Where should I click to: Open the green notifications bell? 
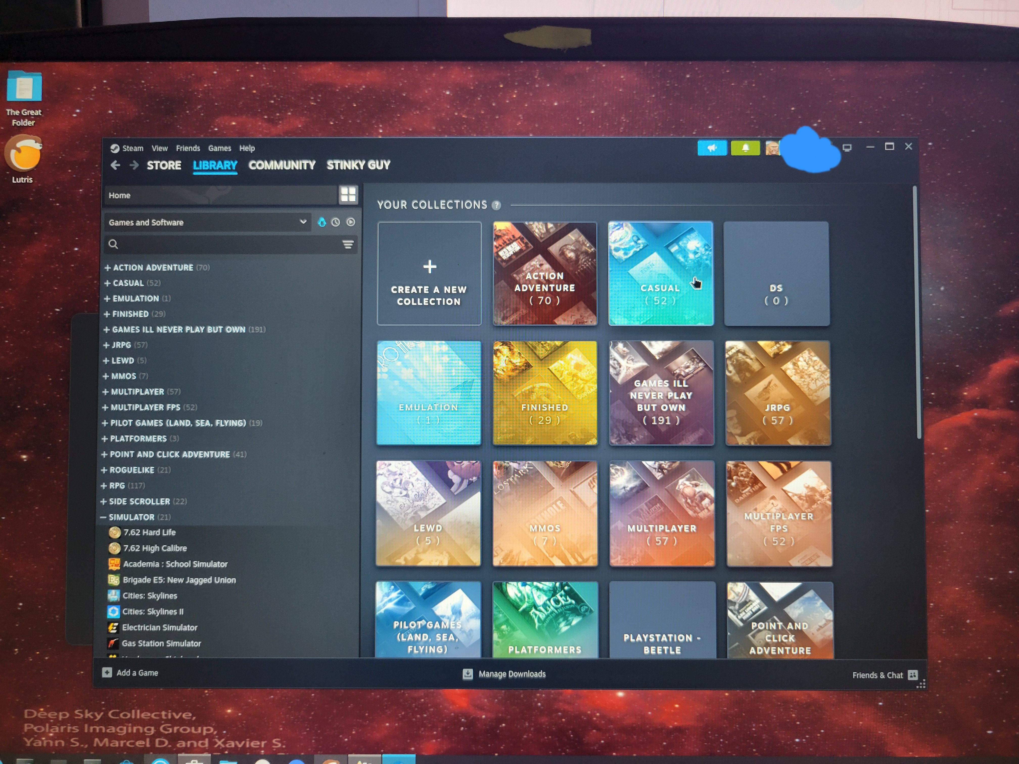tap(745, 148)
